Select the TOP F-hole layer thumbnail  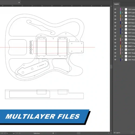(126, 26)
